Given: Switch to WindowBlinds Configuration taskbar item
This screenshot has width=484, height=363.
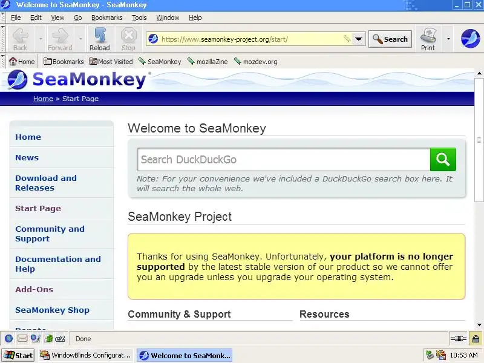Looking at the screenshot, I should click(85, 355).
